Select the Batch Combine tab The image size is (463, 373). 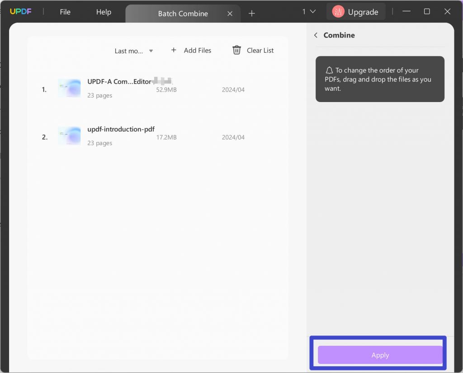tap(183, 14)
